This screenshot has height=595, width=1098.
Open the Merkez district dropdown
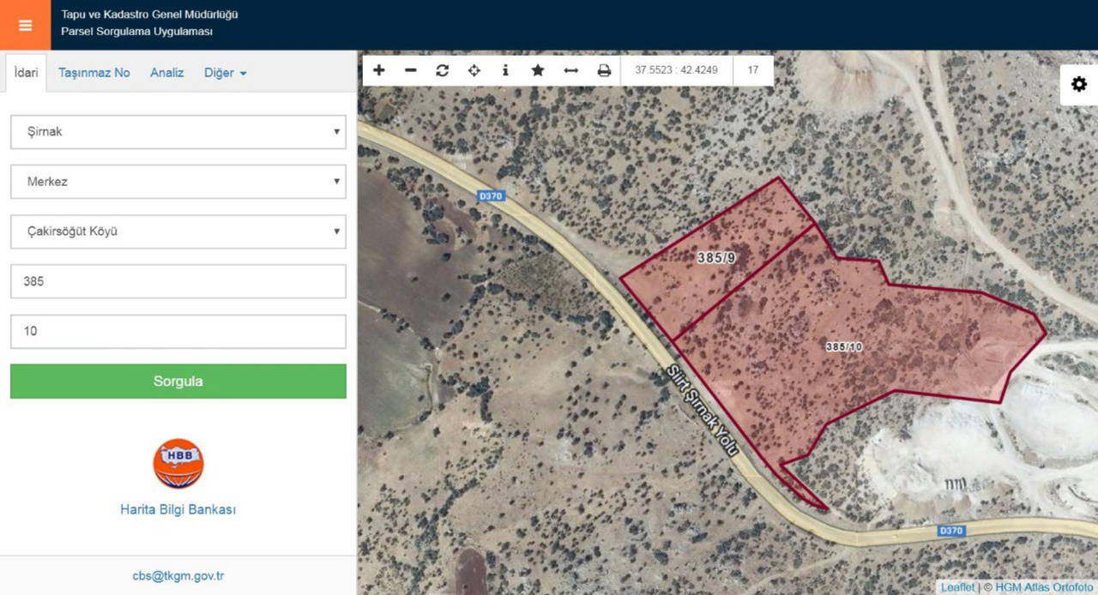(x=178, y=182)
